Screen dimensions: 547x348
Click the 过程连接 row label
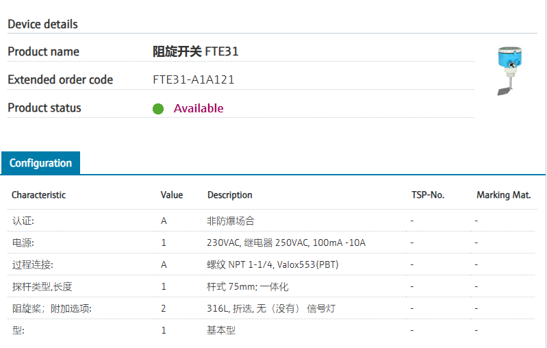pyautogui.click(x=32, y=265)
